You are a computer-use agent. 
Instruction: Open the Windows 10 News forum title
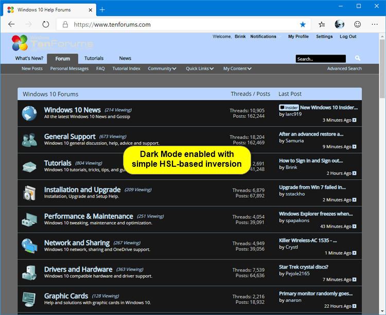pos(73,110)
